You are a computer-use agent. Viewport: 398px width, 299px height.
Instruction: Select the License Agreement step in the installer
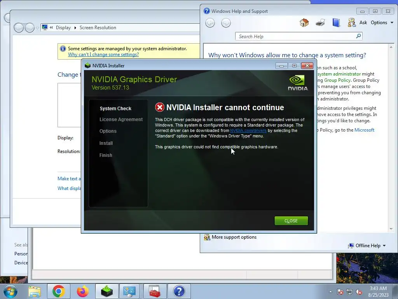121,120
